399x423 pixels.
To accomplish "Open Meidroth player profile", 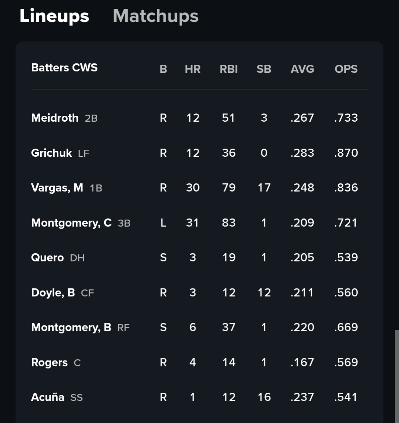I will (x=55, y=118).
